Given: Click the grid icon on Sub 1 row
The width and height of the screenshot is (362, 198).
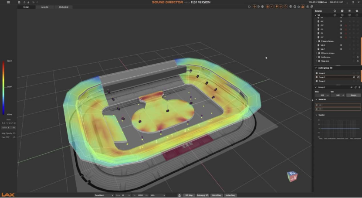Looking at the screenshot, I should pyautogui.click(x=341, y=49).
